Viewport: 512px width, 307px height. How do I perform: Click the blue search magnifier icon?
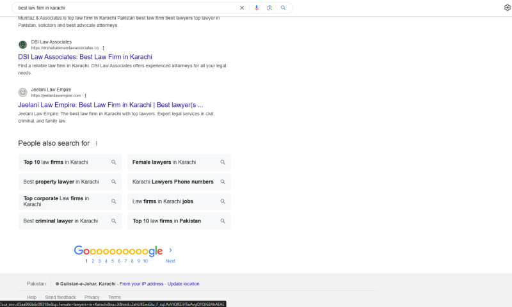[x=283, y=8]
